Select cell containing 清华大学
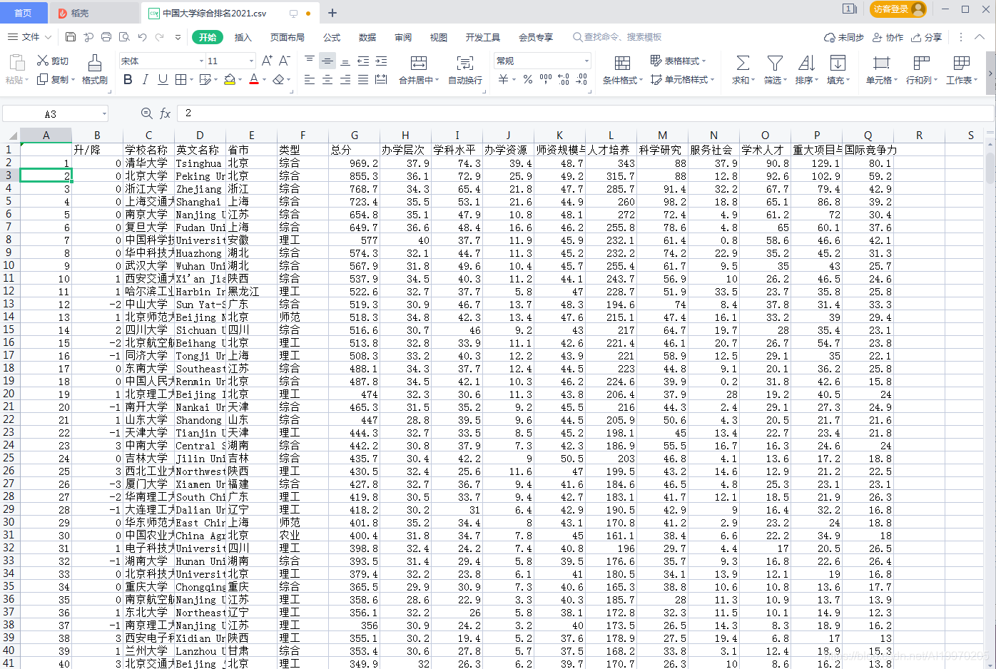Image resolution: width=996 pixels, height=669 pixels. tap(148, 163)
